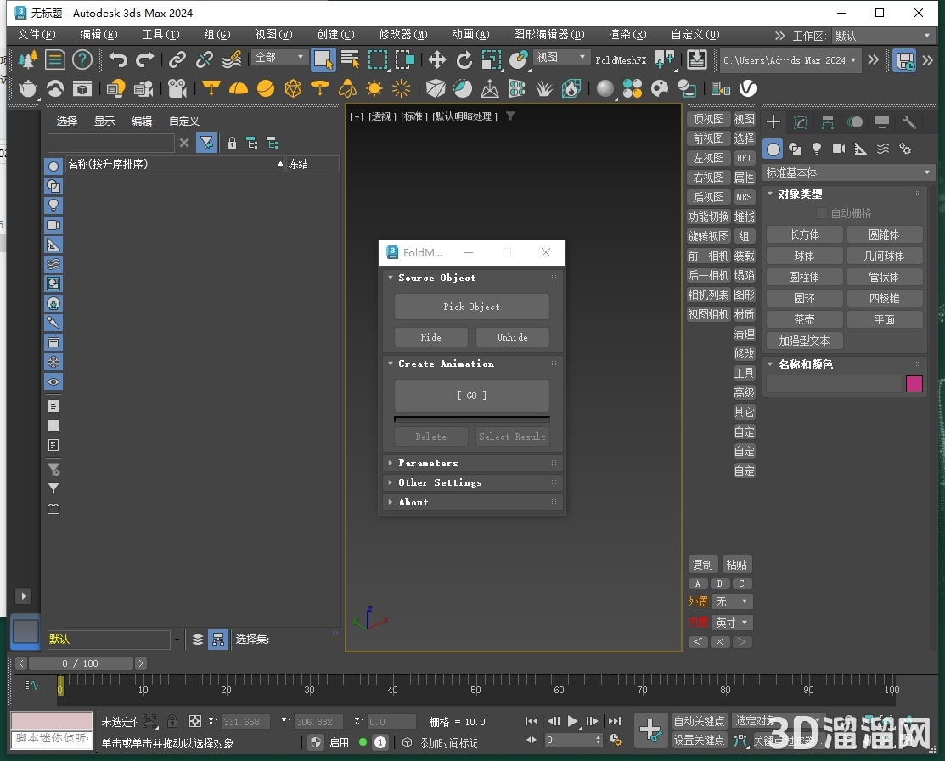This screenshot has width=945, height=761.
Task: Toggle display geometry filter in explorer
Action: tap(53, 166)
